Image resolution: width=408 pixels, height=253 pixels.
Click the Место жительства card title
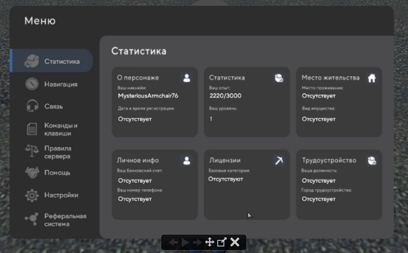coord(331,78)
